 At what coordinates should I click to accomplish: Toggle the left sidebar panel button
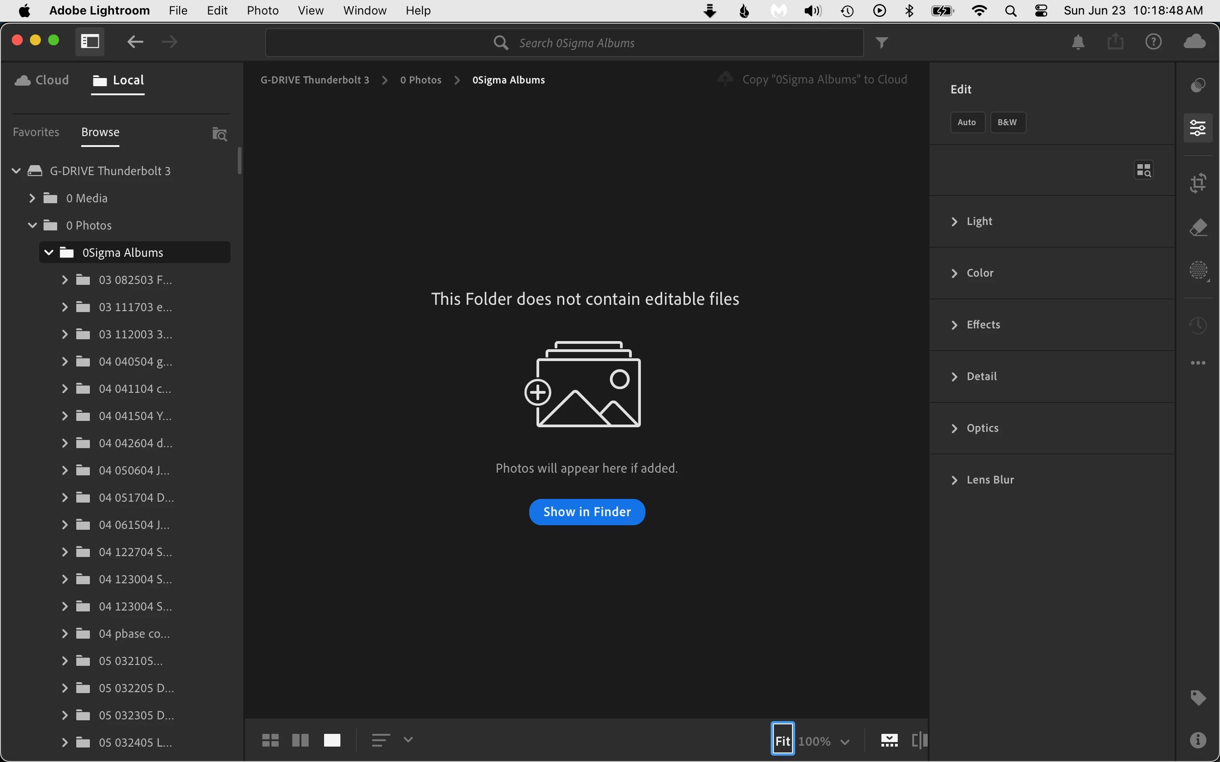tap(90, 41)
